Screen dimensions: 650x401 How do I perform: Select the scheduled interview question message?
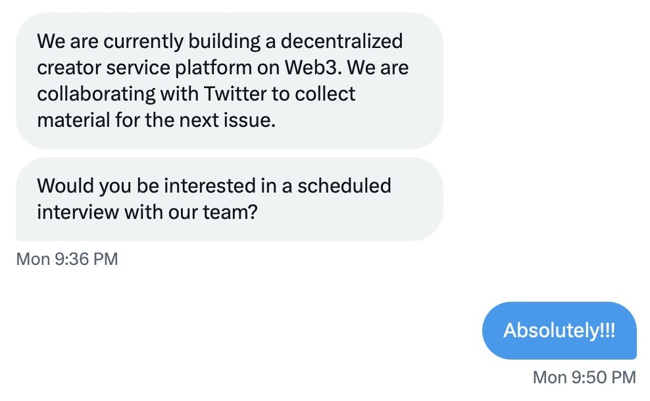click(x=229, y=199)
